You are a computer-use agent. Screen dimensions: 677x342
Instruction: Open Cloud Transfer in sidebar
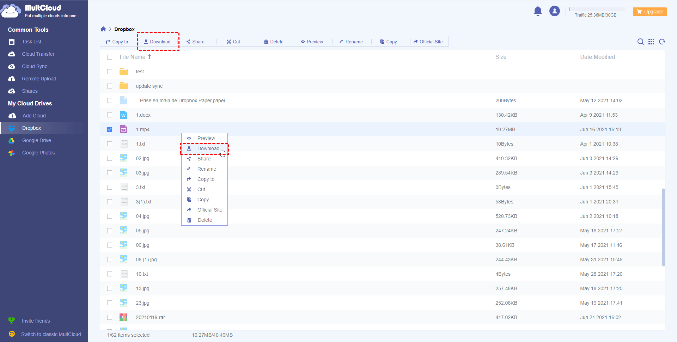click(x=38, y=54)
